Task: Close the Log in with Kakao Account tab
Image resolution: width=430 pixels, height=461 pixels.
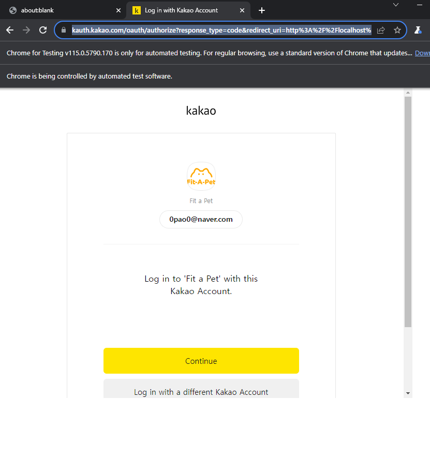Action: 242,10
